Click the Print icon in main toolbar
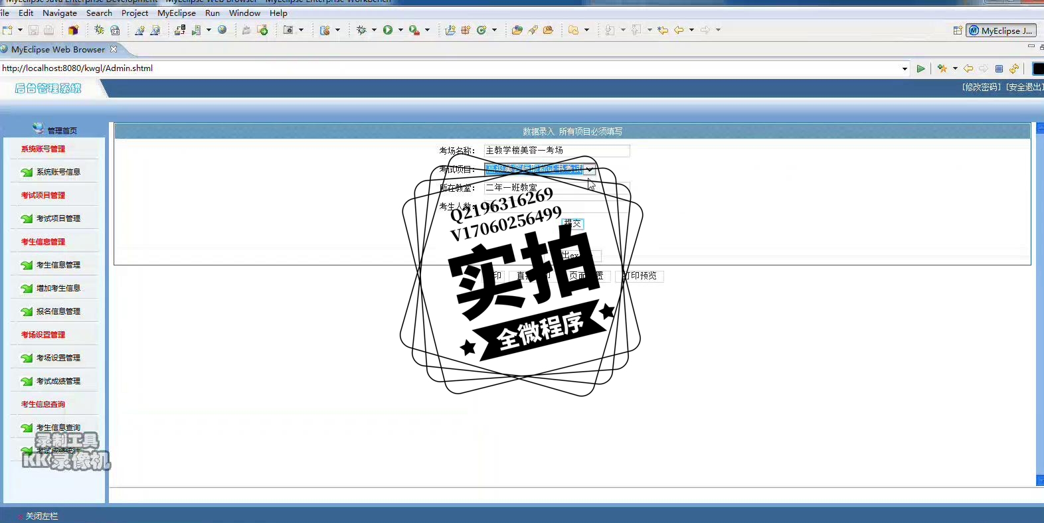The image size is (1044, 523). pos(48,30)
